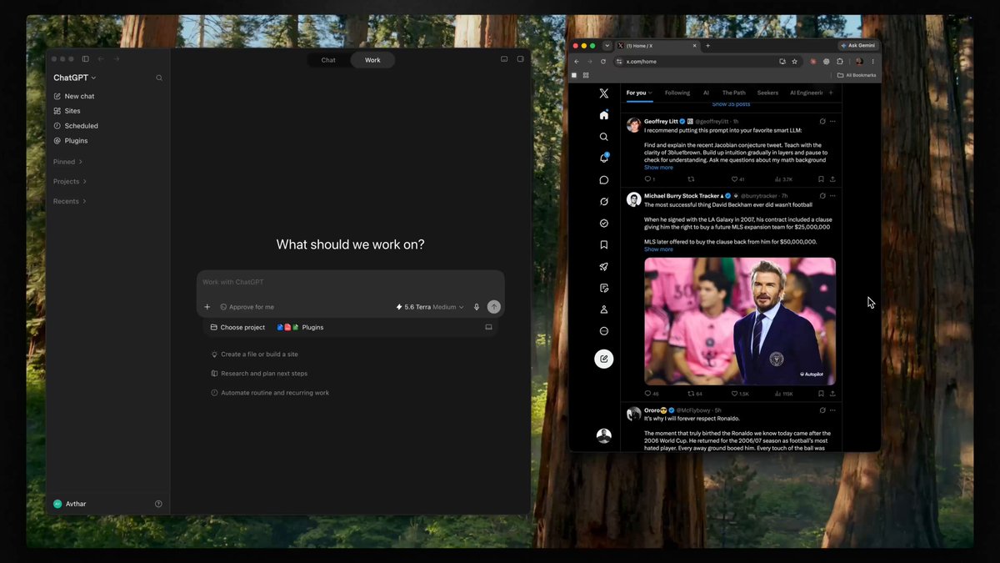Toggle the Approve for me option
The height and width of the screenshot is (563, 1000).
point(247,307)
